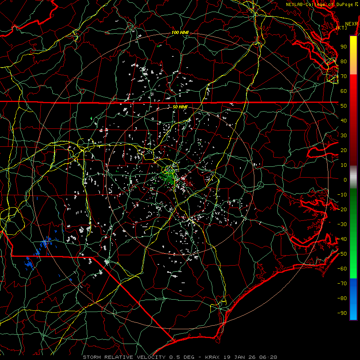This screenshot has height=360, width=360.
Task: Click the 10 value on velocity scale
Action: [344, 165]
